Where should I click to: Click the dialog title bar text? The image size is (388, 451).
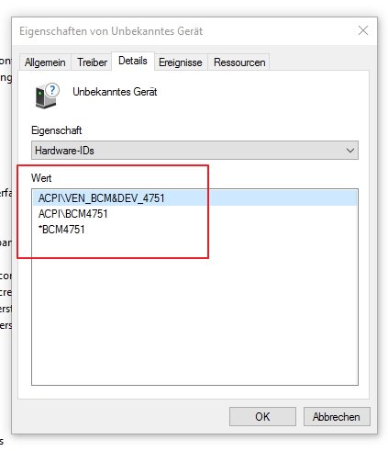tap(111, 31)
